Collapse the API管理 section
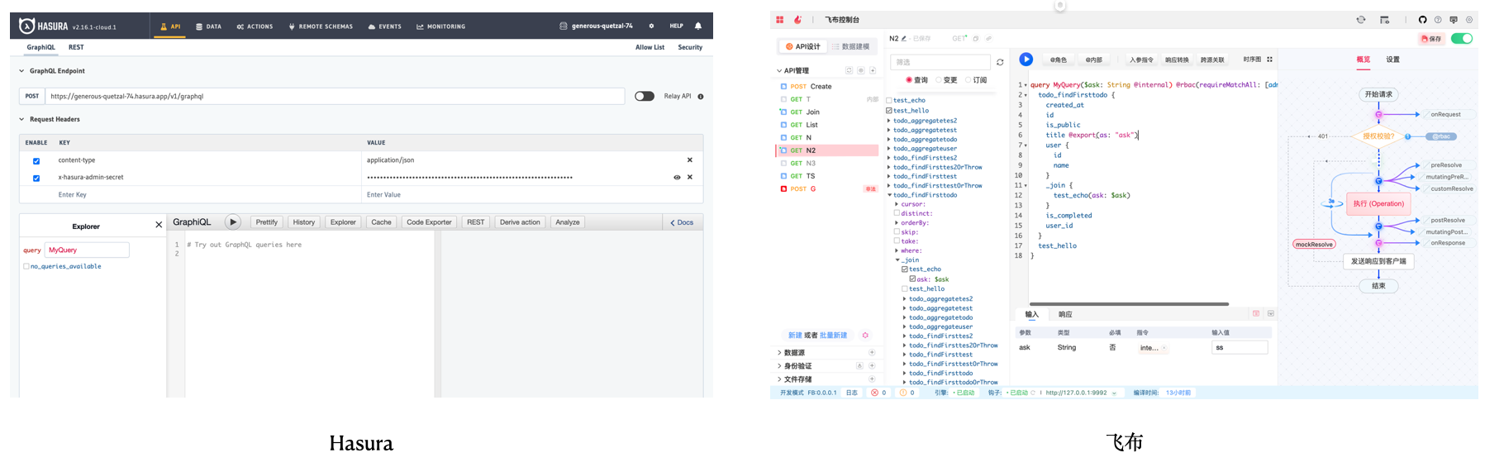This screenshot has height=467, width=1504. (x=779, y=71)
